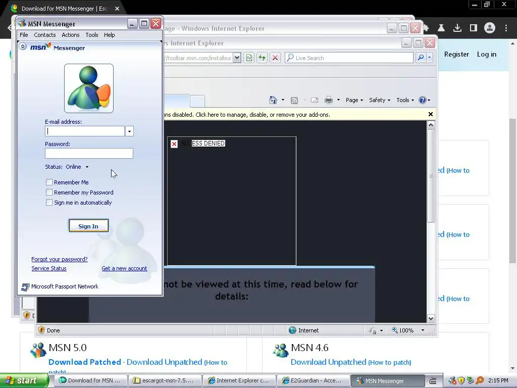Click the IE page scroll up arrow
Image resolution: width=517 pixels, height=388 pixels.
coord(431,125)
